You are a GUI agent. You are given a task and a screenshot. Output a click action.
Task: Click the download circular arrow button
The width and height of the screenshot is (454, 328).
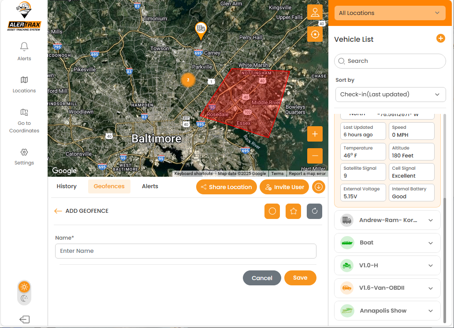tap(319, 187)
